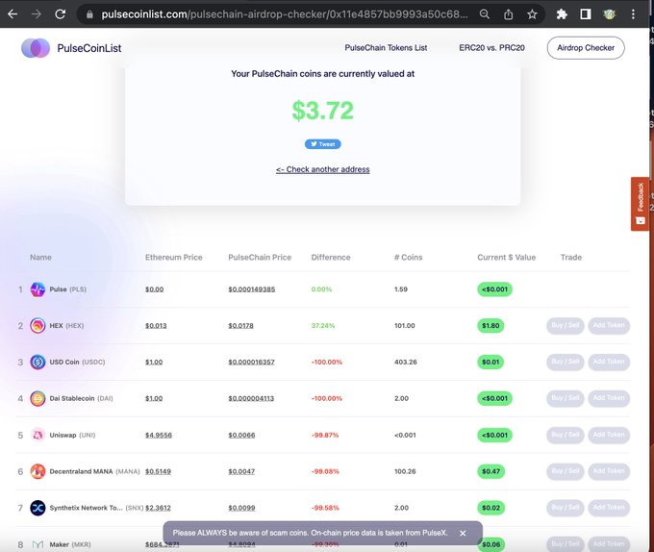Click MANA Ethereum price $0.5149
This screenshot has width=654, height=552.
point(158,471)
